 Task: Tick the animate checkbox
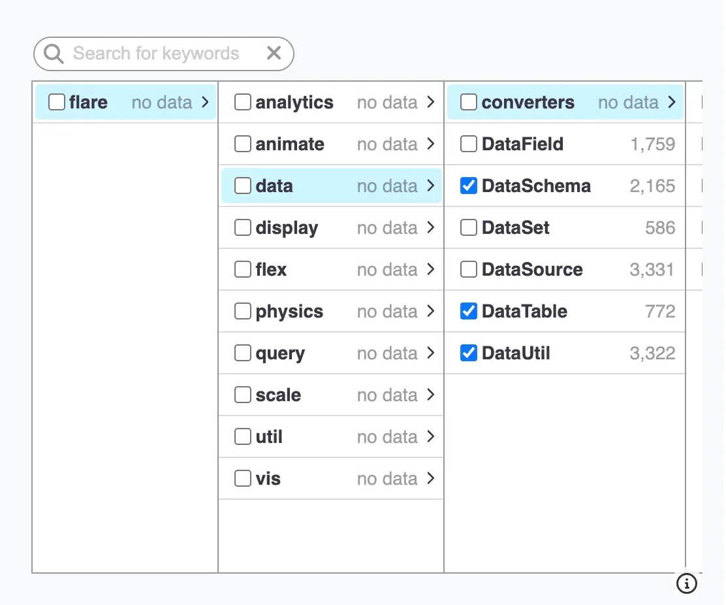coord(243,144)
